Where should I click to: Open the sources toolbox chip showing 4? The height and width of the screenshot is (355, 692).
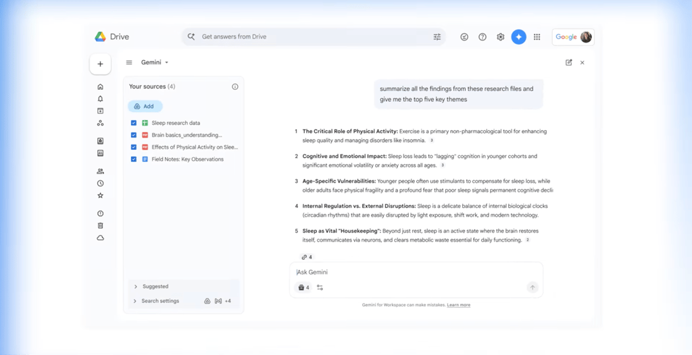point(303,288)
